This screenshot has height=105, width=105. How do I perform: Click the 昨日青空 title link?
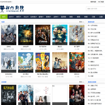26,74
